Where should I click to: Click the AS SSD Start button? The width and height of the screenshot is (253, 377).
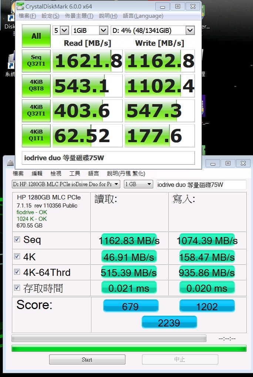click(87, 359)
